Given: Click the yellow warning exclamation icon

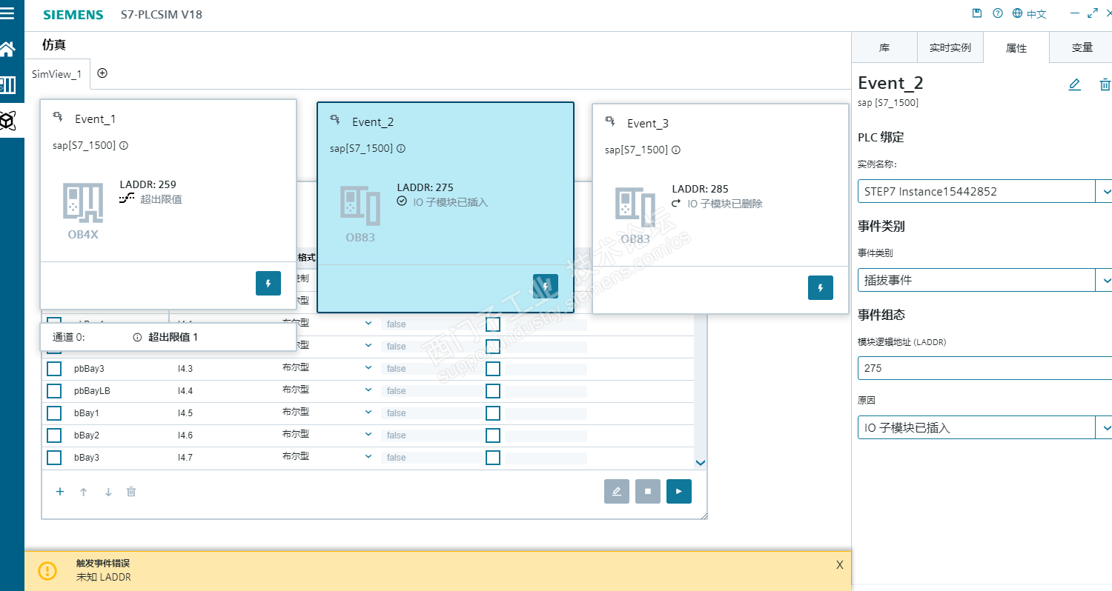Looking at the screenshot, I should pyautogui.click(x=47, y=570).
